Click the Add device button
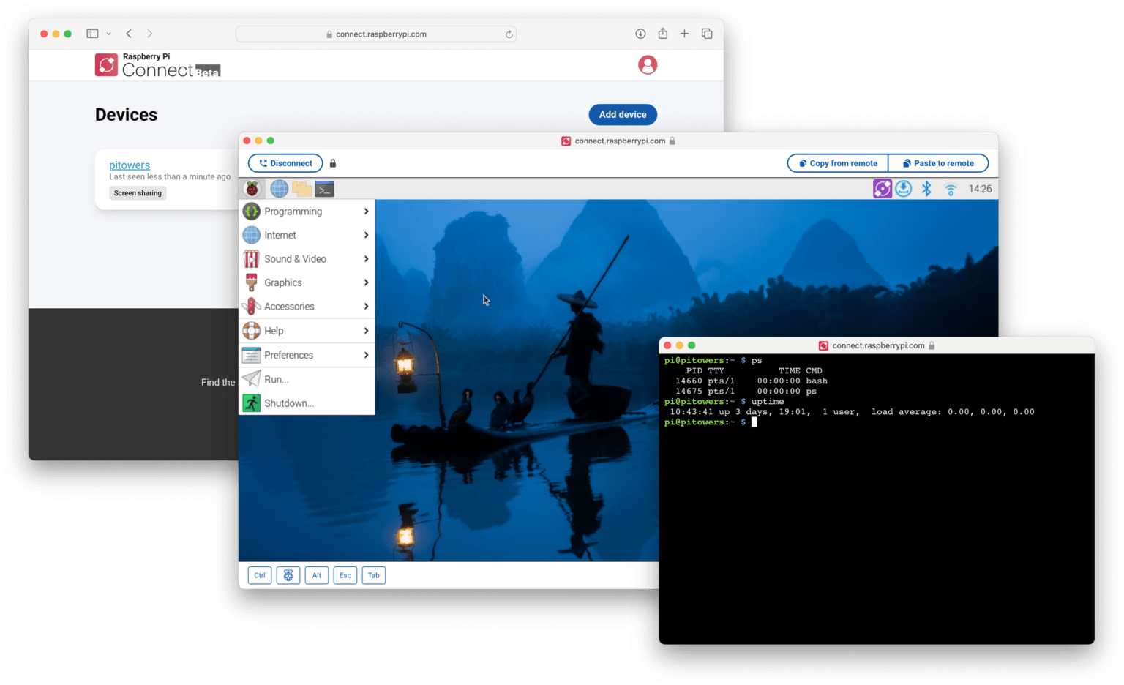Viewport: 1124px width, 685px height. pos(623,114)
